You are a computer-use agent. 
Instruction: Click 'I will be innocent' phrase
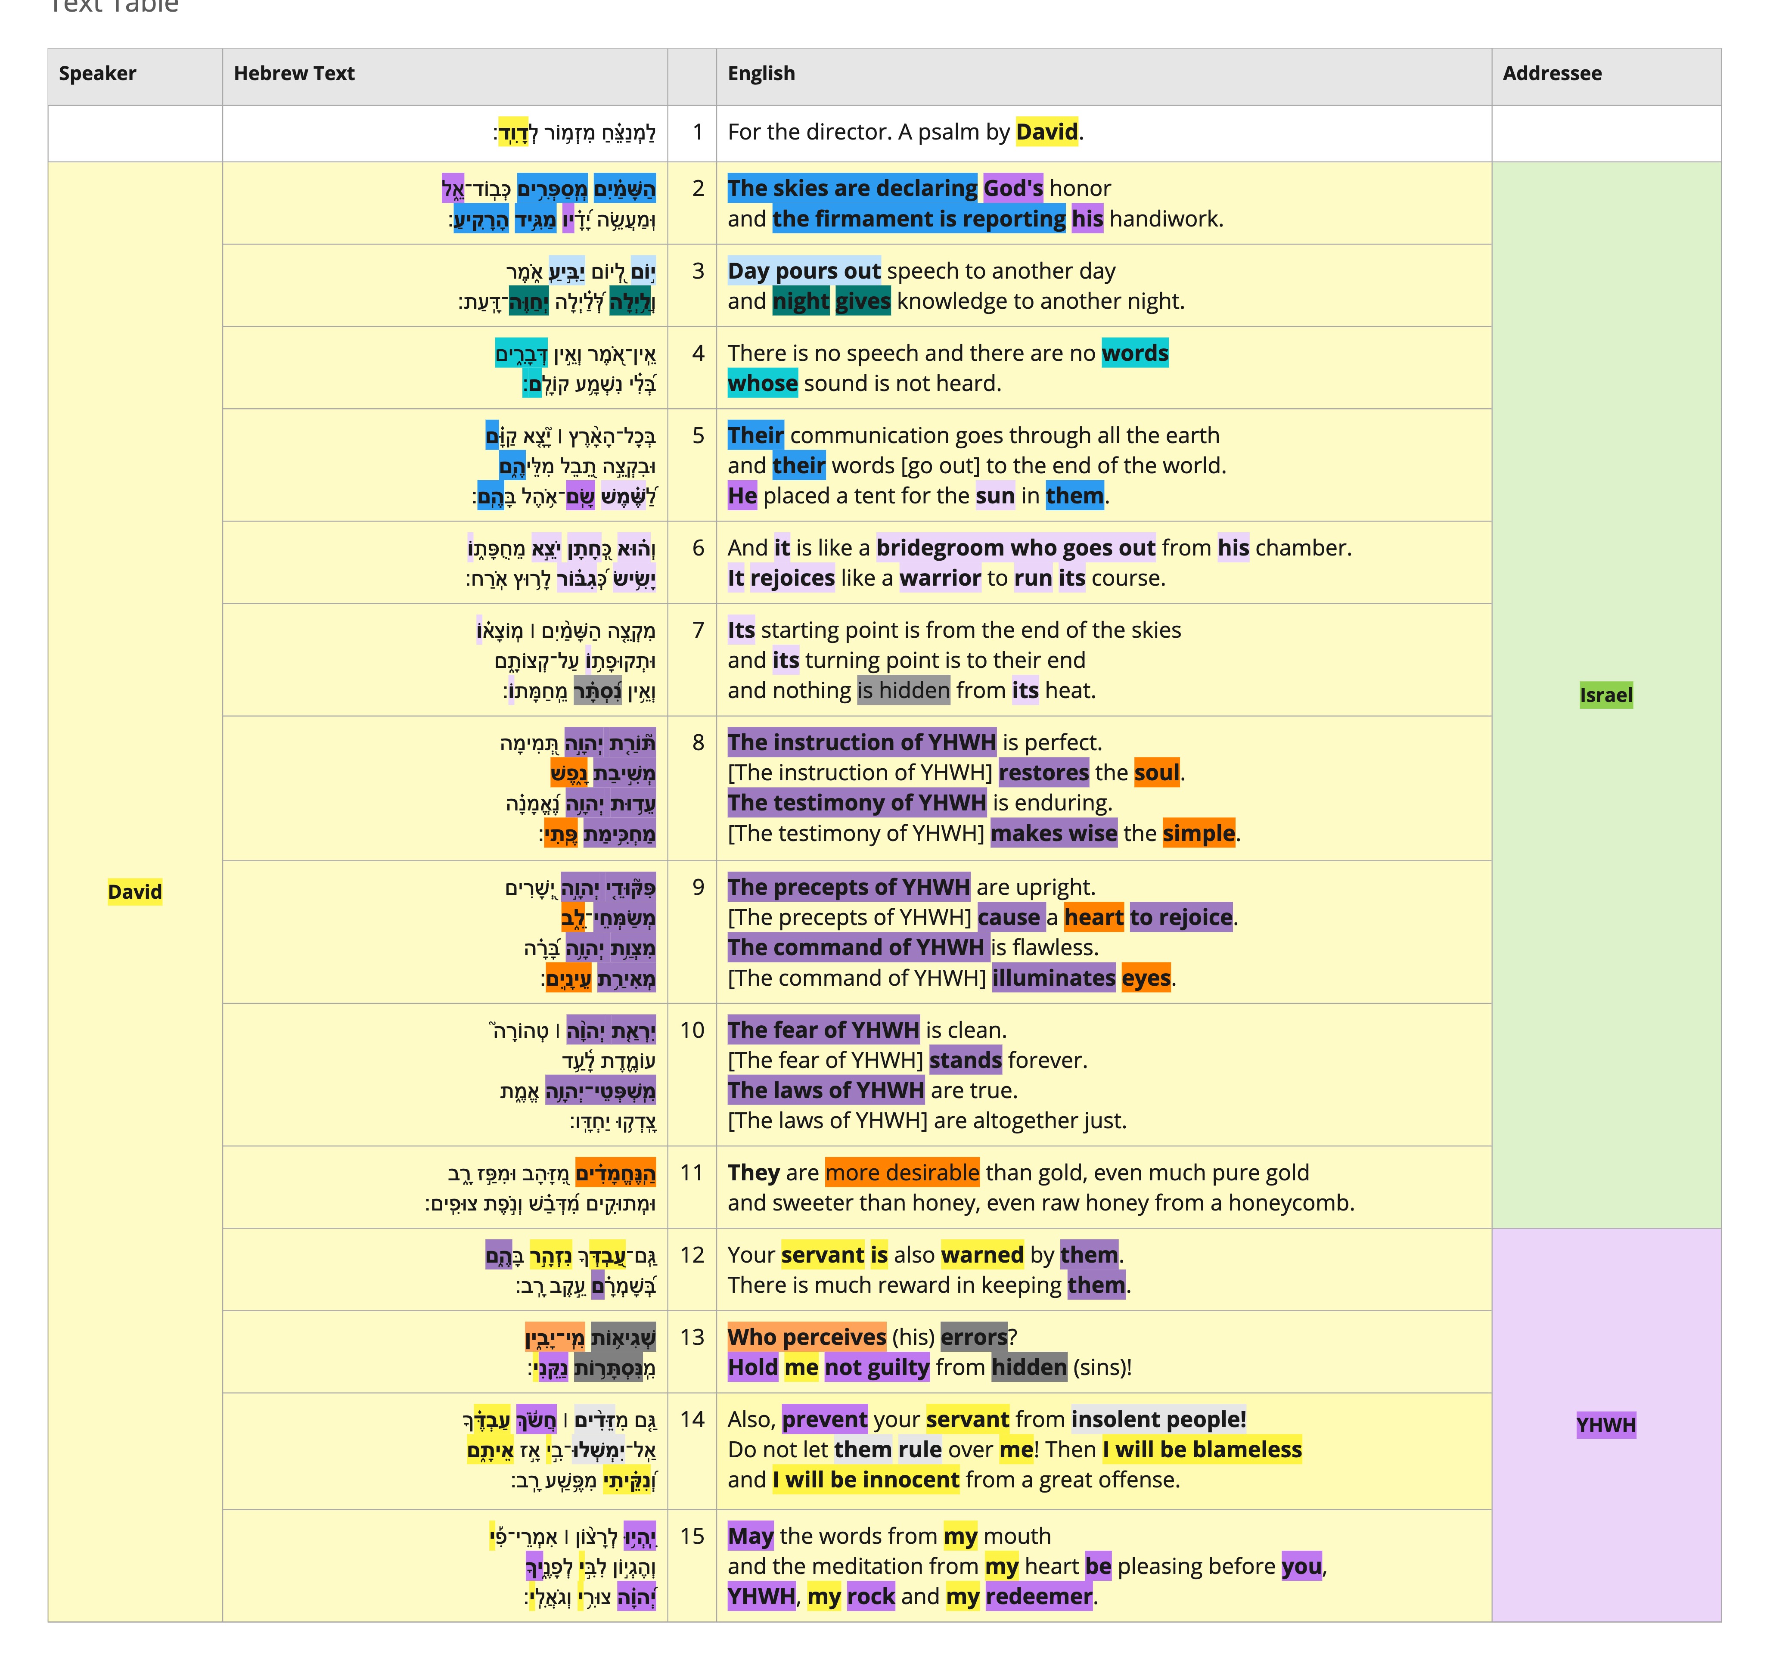866,1480
